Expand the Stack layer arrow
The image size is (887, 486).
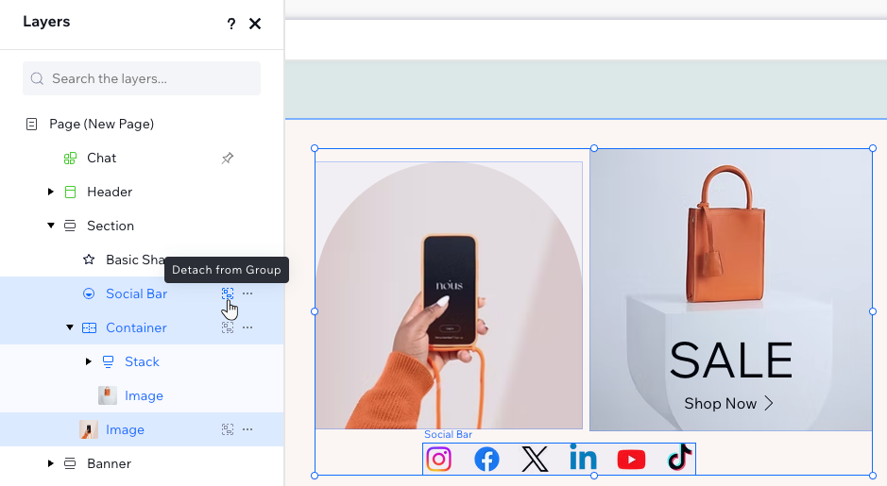[88, 361]
